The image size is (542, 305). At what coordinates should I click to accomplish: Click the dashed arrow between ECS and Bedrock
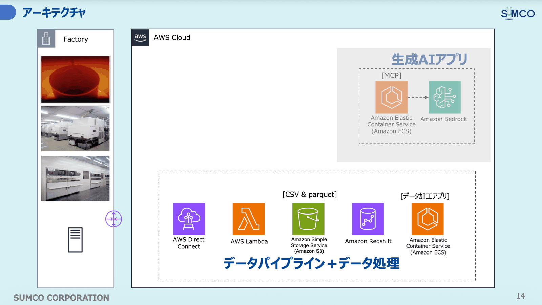(x=418, y=97)
